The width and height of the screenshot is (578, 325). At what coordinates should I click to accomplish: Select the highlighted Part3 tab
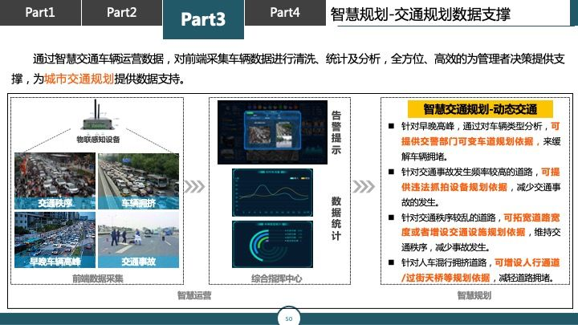pos(203,19)
